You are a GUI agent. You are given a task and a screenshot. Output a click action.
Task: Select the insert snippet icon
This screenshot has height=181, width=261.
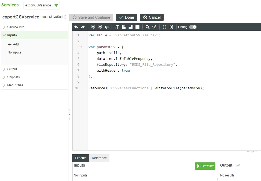[x=93, y=27]
